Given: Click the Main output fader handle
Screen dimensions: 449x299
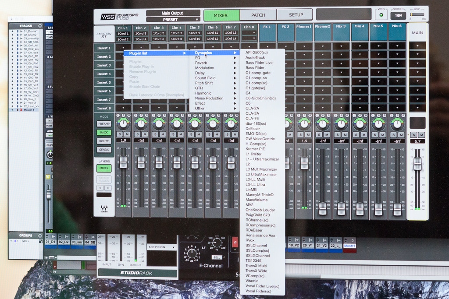Looking at the screenshot, I should point(417,163).
